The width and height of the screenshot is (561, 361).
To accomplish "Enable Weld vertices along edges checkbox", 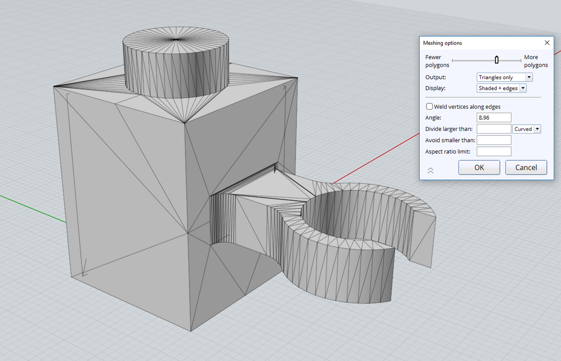I will coord(430,106).
